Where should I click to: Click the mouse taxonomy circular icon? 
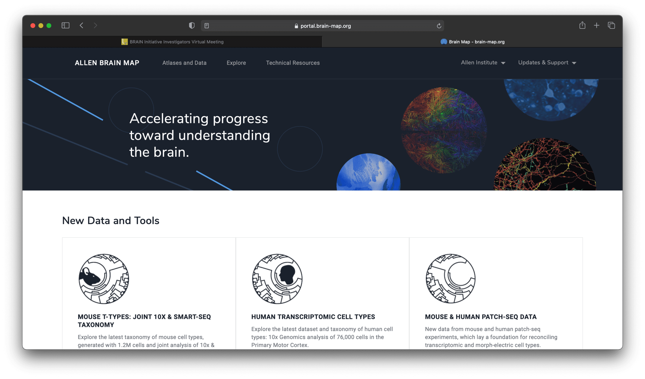pos(104,279)
